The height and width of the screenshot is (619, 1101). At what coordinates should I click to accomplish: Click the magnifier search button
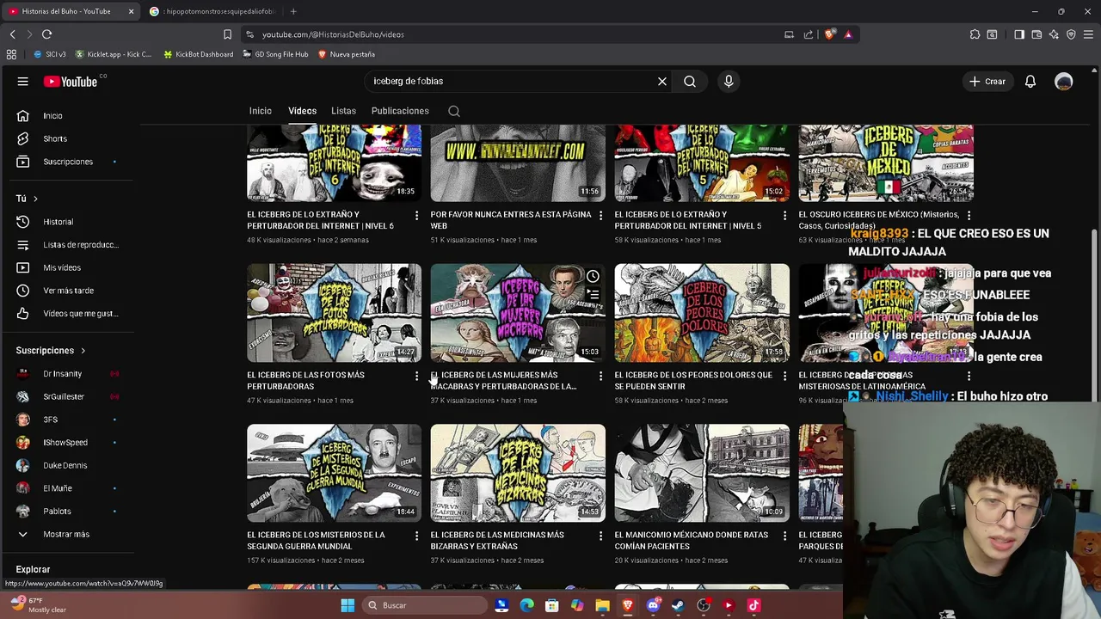(x=690, y=81)
